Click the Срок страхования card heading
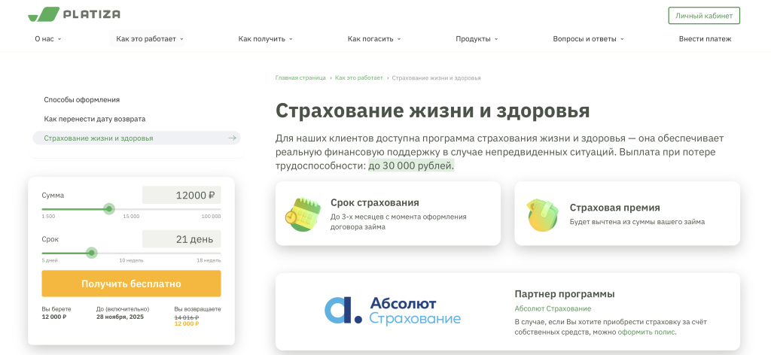This screenshot has width=771, height=355. [x=375, y=203]
